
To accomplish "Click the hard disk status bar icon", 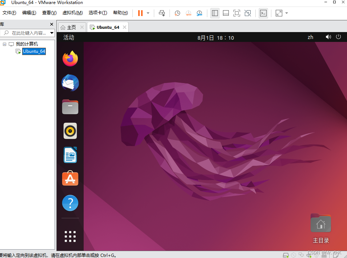I will pos(286,255).
